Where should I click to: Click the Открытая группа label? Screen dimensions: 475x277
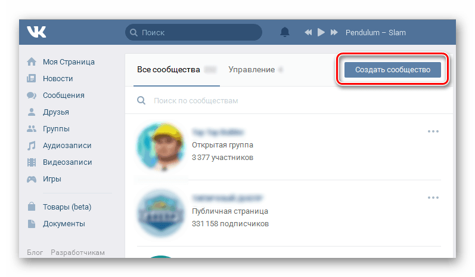pos(222,145)
